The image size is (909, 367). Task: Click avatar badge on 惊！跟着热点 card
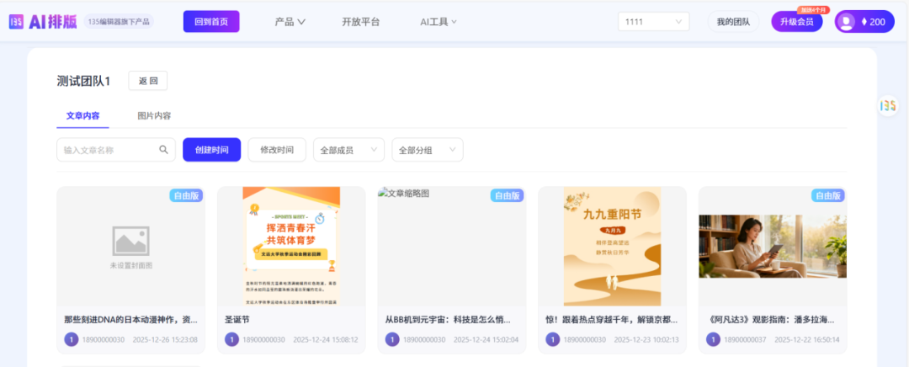coord(553,340)
